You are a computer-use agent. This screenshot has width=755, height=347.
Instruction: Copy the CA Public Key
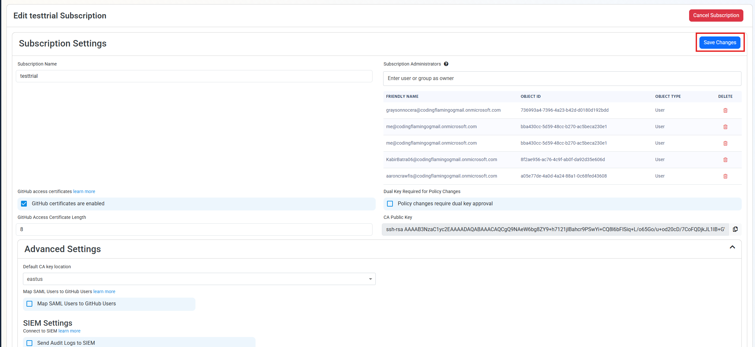click(735, 229)
